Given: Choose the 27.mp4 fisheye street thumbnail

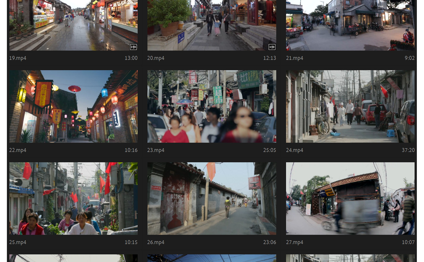Looking at the screenshot, I should [350, 198].
